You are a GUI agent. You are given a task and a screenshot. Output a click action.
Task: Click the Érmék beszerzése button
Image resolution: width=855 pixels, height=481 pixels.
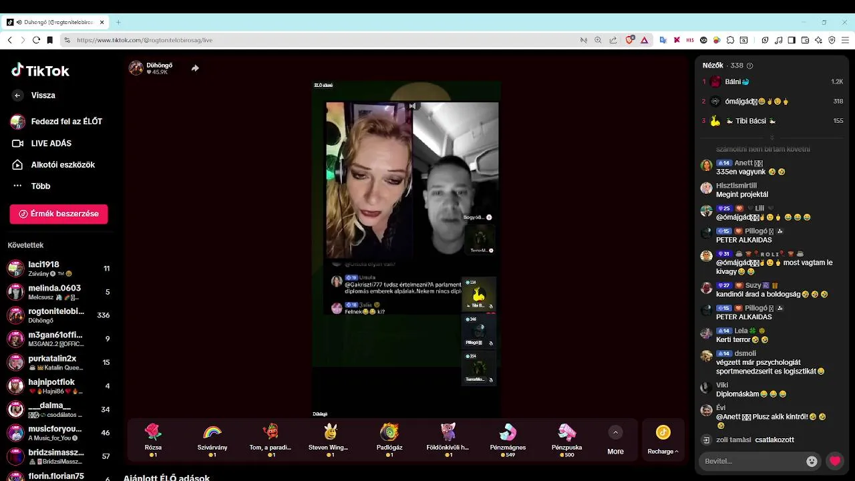[x=59, y=214]
